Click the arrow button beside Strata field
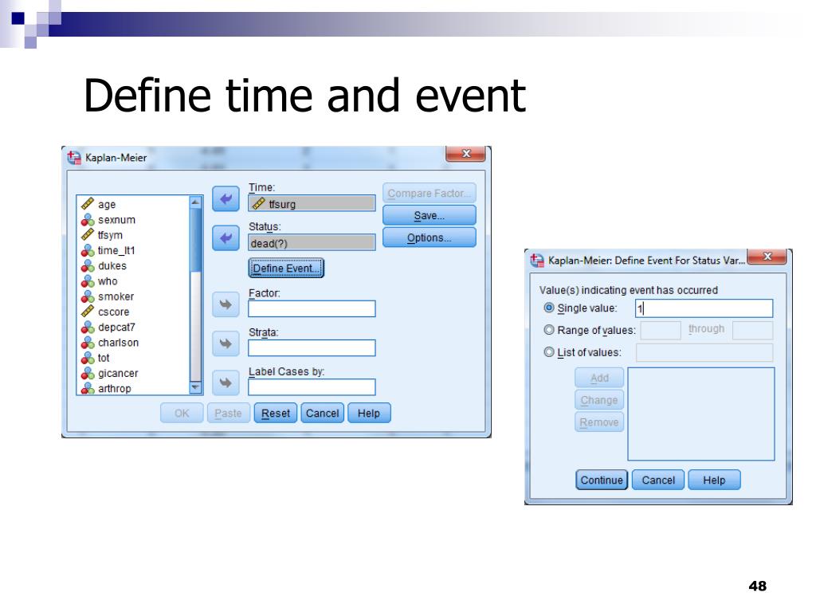The image size is (816, 612). (226, 343)
